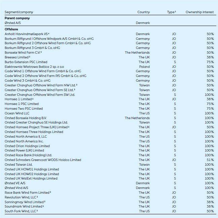Click Poland in the Country column

[x=144, y=67]
